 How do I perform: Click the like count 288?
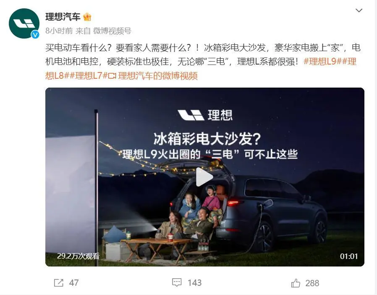(312, 283)
